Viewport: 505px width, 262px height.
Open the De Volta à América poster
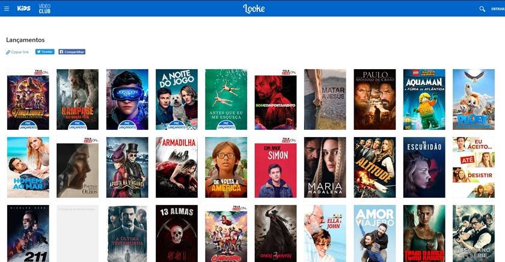click(226, 168)
